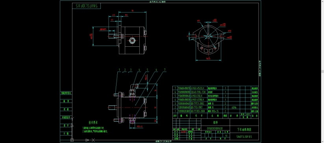
Task: Click the "65Mn" material cell
Action: (234, 107)
